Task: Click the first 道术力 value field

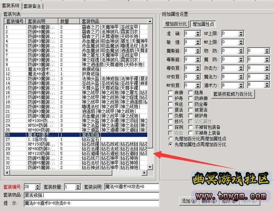Action: tap(230, 85)
